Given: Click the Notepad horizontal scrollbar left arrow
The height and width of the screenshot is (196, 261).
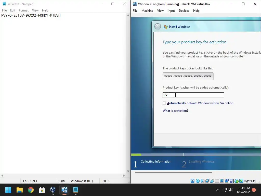Looking at the screenshot, I should 2,176.
